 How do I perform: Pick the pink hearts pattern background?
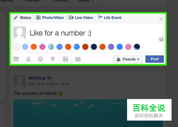click(x=42, y=47)
